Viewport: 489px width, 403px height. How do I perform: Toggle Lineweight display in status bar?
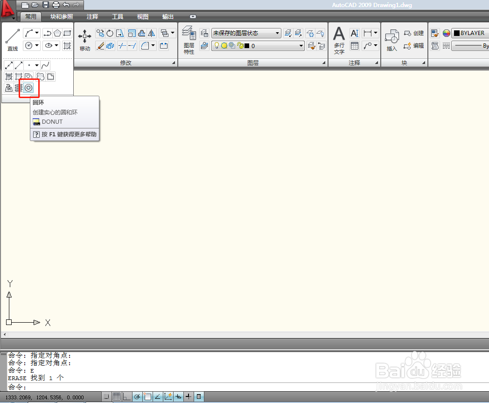coord(189,396)
